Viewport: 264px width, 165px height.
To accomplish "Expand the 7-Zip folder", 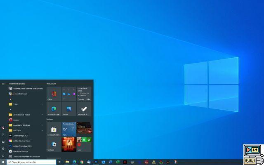I will click(26, 104).
